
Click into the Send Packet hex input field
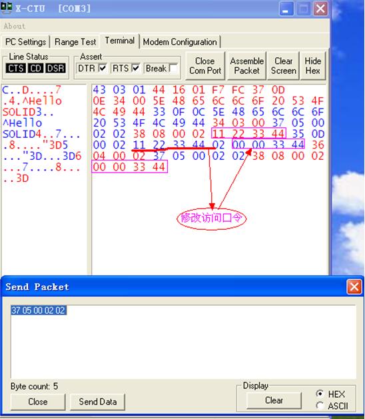pyautogui.click(x=183, y=342)
